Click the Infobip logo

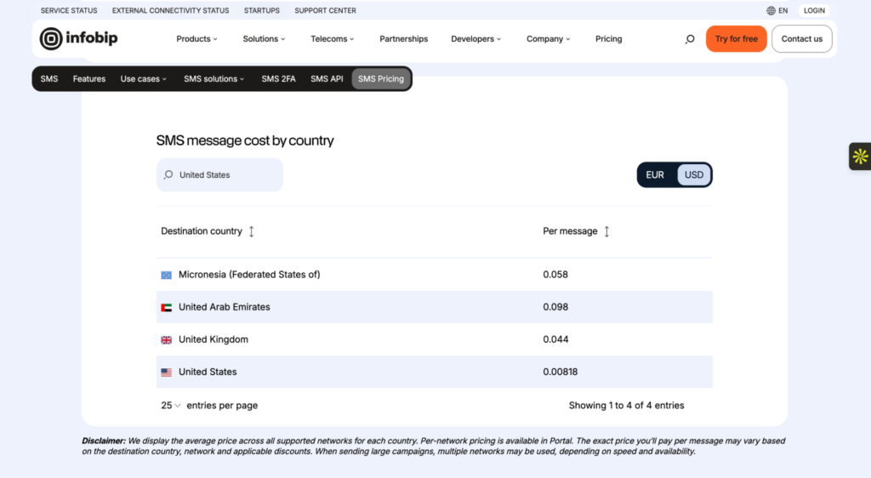[78, 39]
